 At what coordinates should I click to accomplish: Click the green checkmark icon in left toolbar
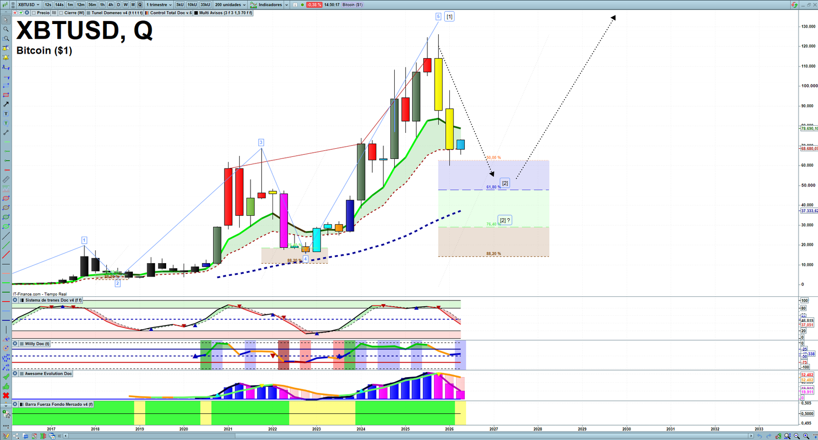coord(6,377)
